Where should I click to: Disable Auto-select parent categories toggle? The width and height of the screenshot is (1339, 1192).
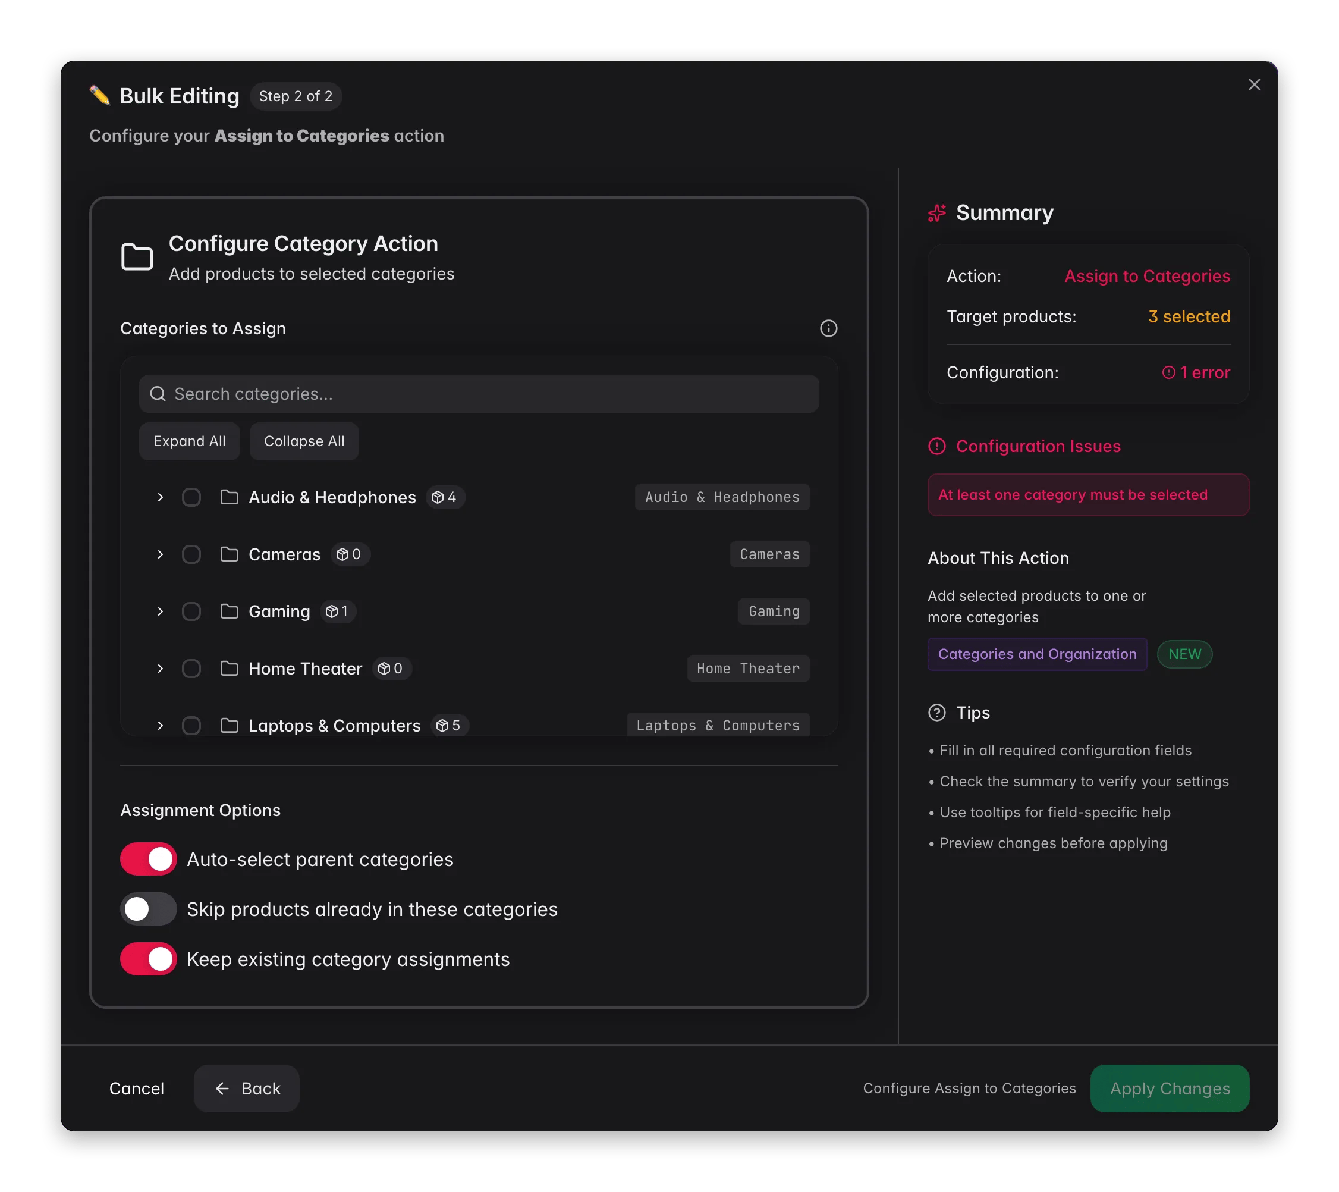[149, 858]
